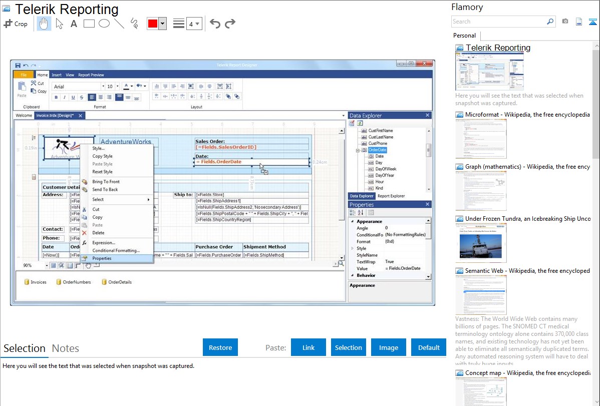The width and height of the screenshot is (600, 406).
Task: Switch to the Notes tab
Action: point(66,348)
